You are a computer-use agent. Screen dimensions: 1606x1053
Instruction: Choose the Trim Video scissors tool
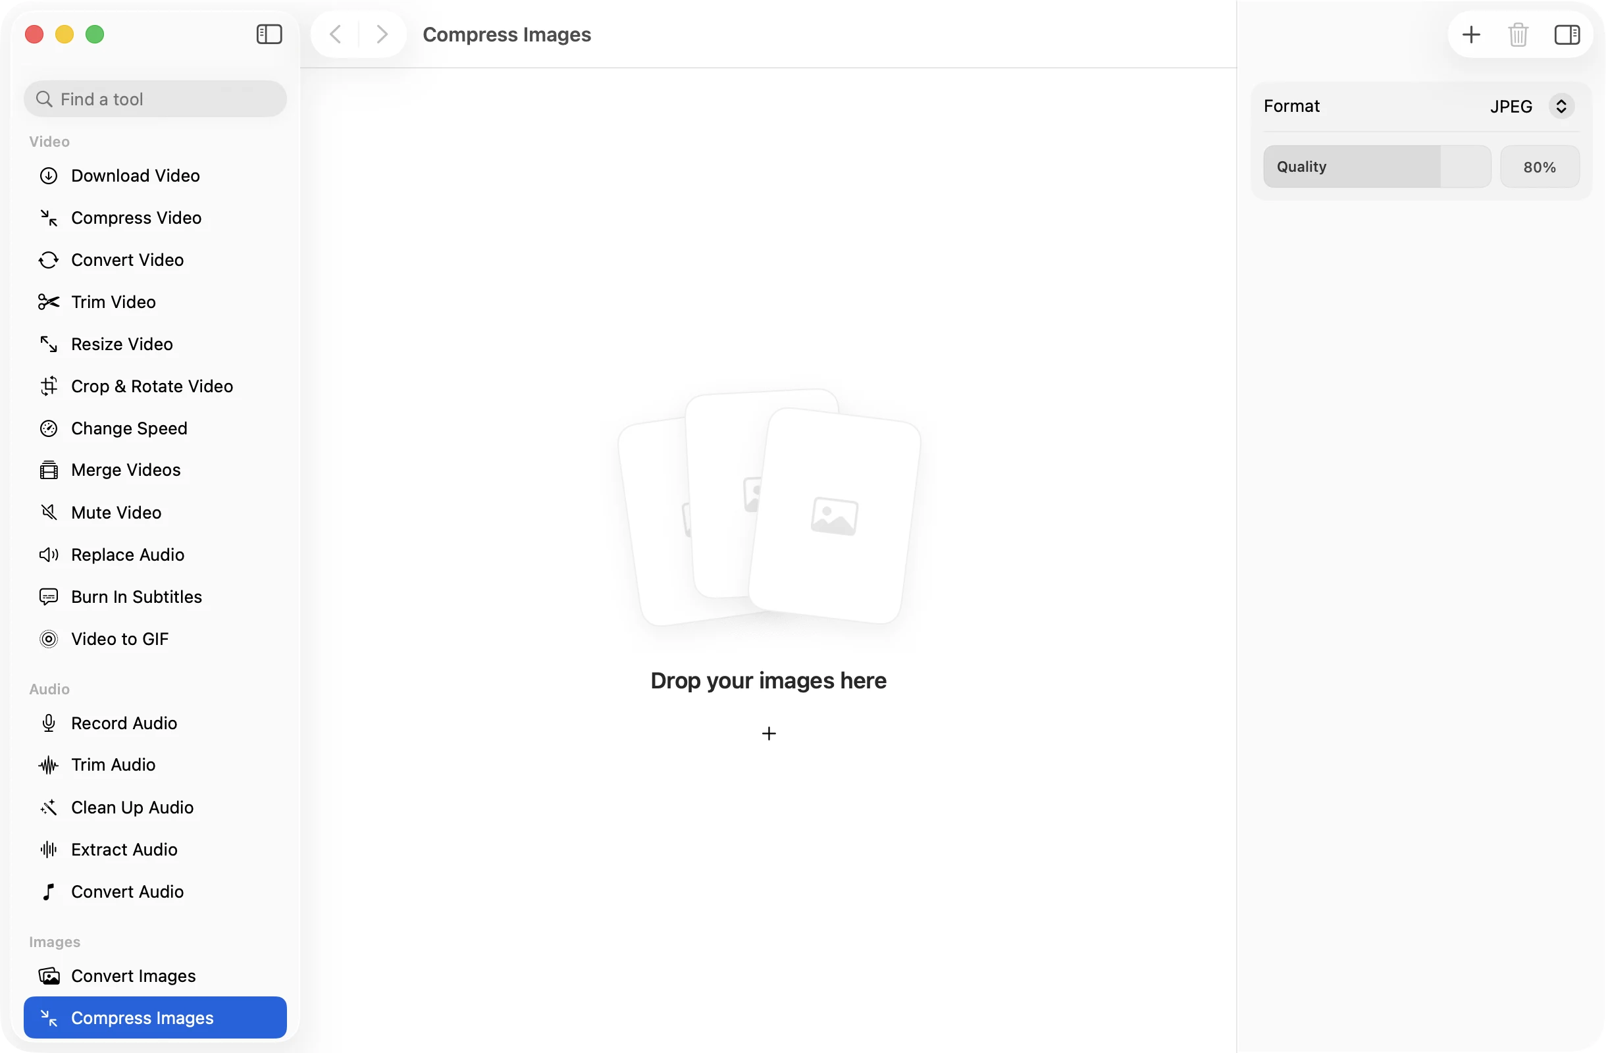click(155, 302)
